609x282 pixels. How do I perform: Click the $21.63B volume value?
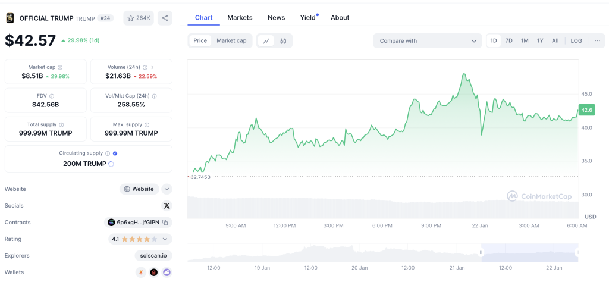118,76
